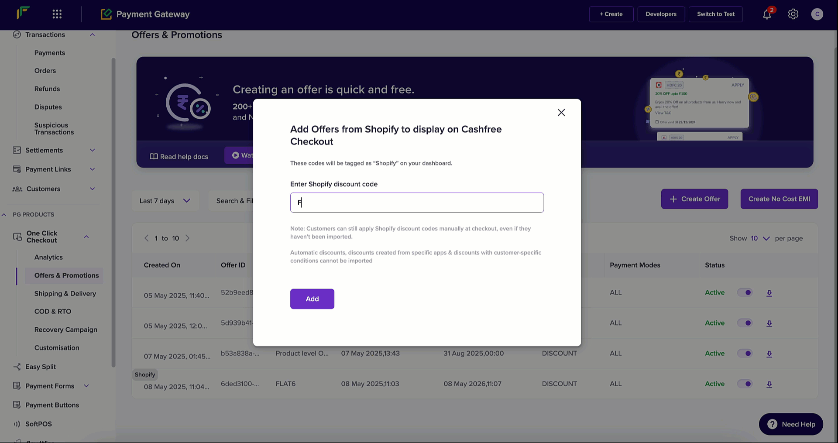Click the Create No Cost EMI button
The height and width of the screenshot is (443, 838).
(x=779, y=199)
